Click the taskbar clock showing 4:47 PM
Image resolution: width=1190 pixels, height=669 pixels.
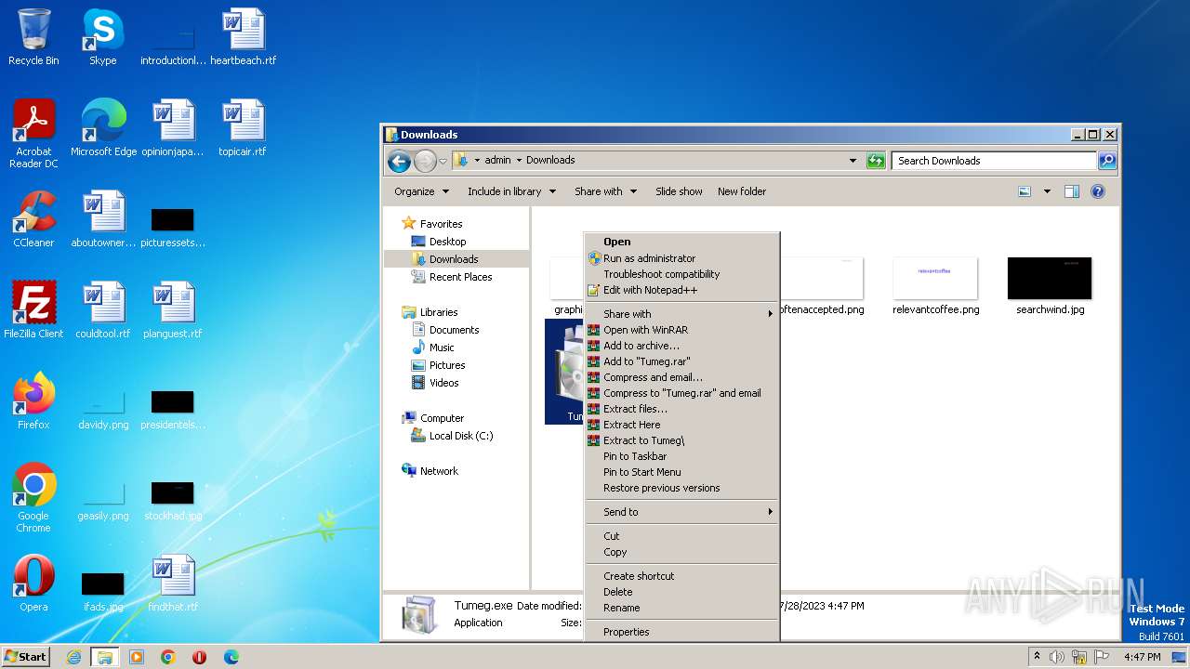click(x=1142, y=657)
